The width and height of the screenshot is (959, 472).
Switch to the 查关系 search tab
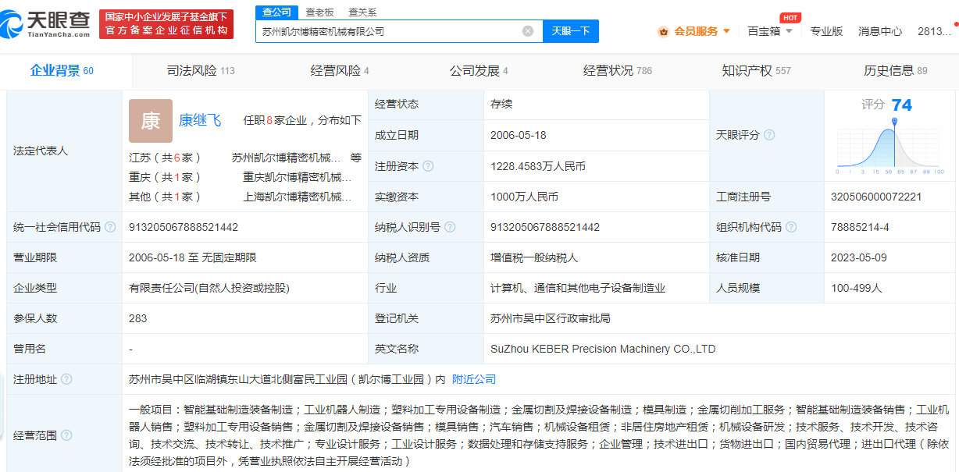[362, 12]
